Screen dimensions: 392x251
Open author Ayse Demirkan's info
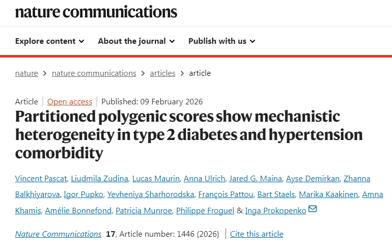[x=313, y=179]
